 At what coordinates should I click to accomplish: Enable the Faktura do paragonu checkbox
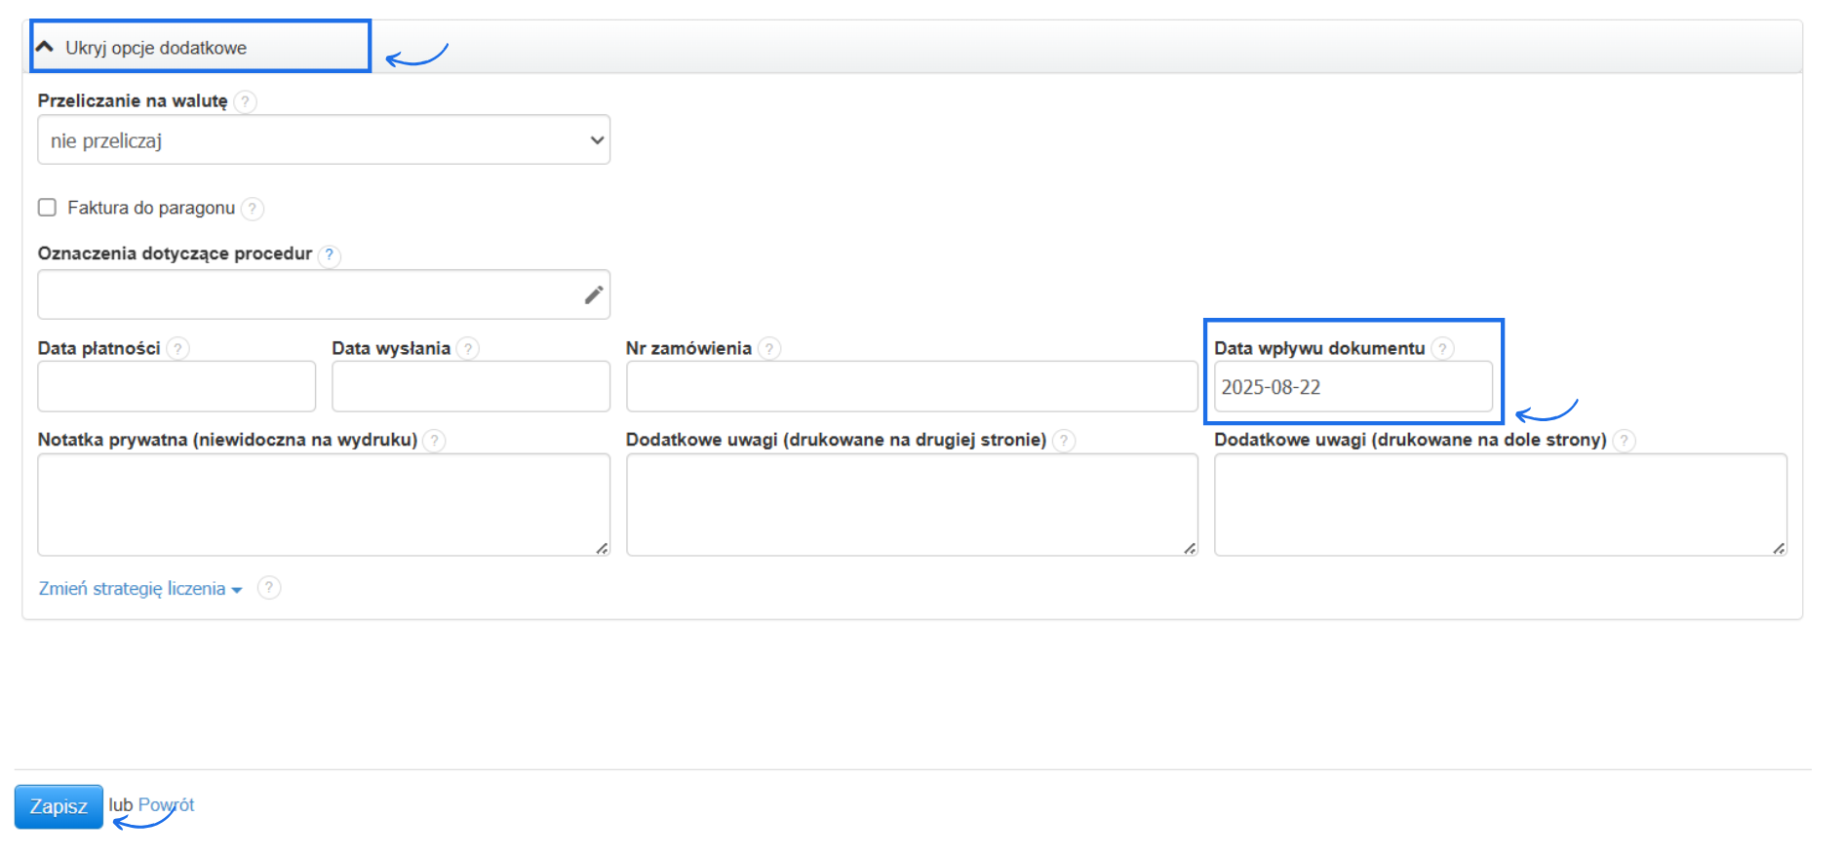coord(47,208)
